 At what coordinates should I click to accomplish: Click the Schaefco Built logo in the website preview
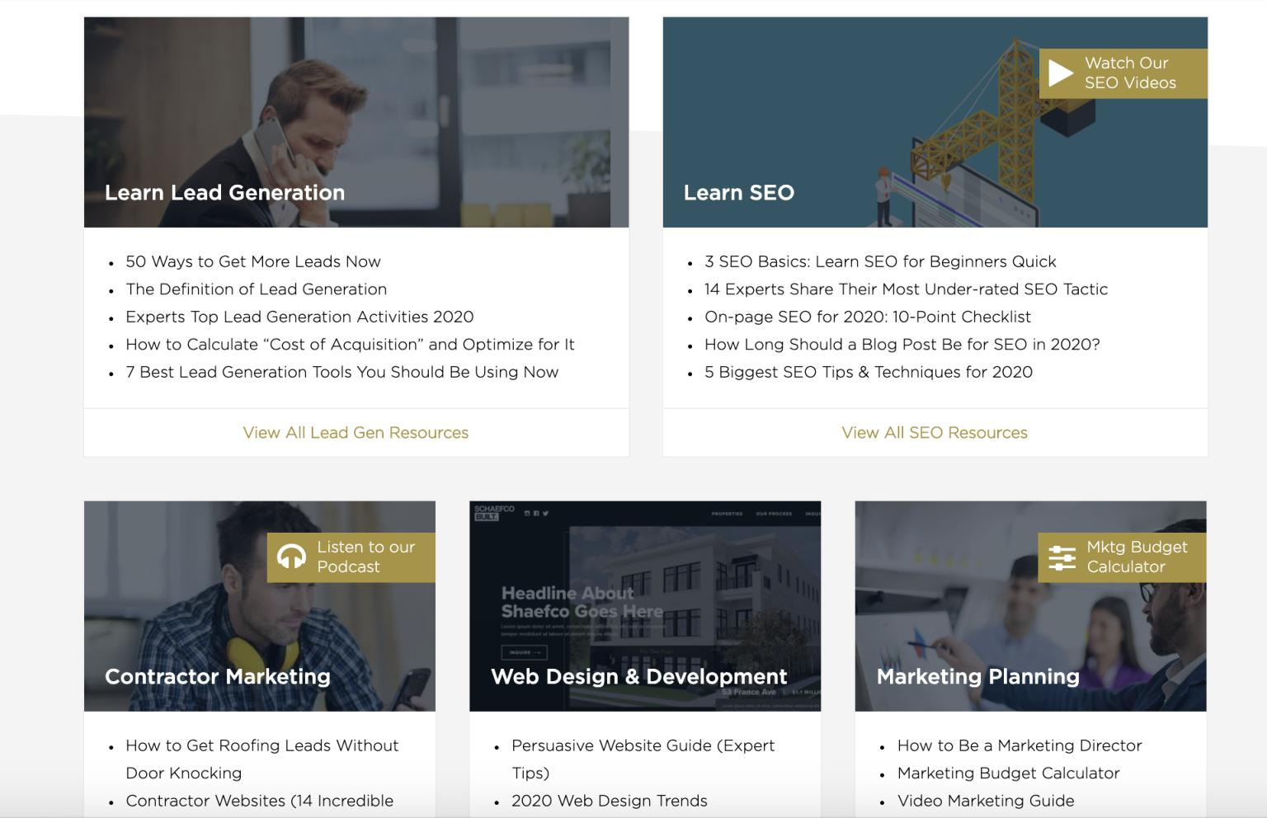487,512
